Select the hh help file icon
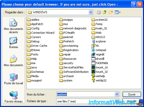 [x=95, y=46]
